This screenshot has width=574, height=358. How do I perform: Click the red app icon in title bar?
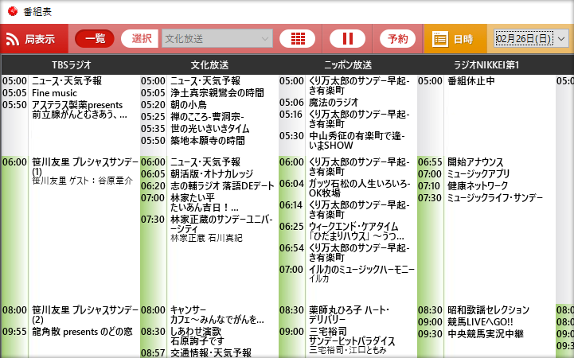[x=13, y=11]
